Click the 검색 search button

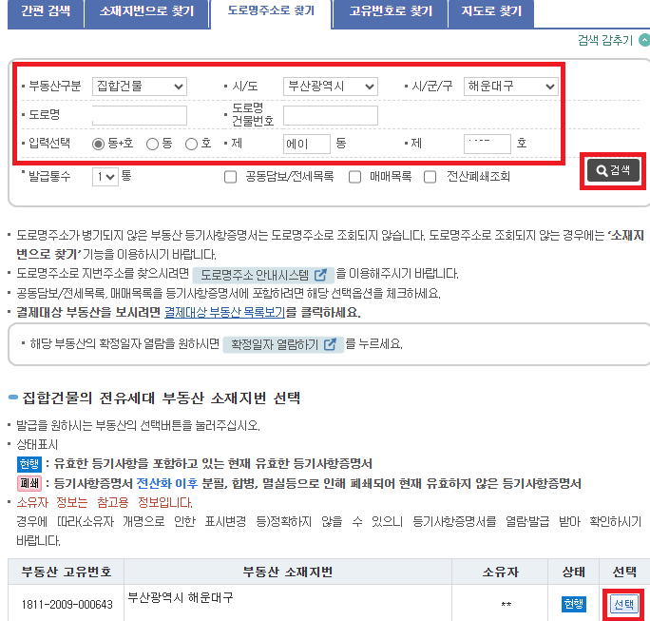[x=613, y=170]
